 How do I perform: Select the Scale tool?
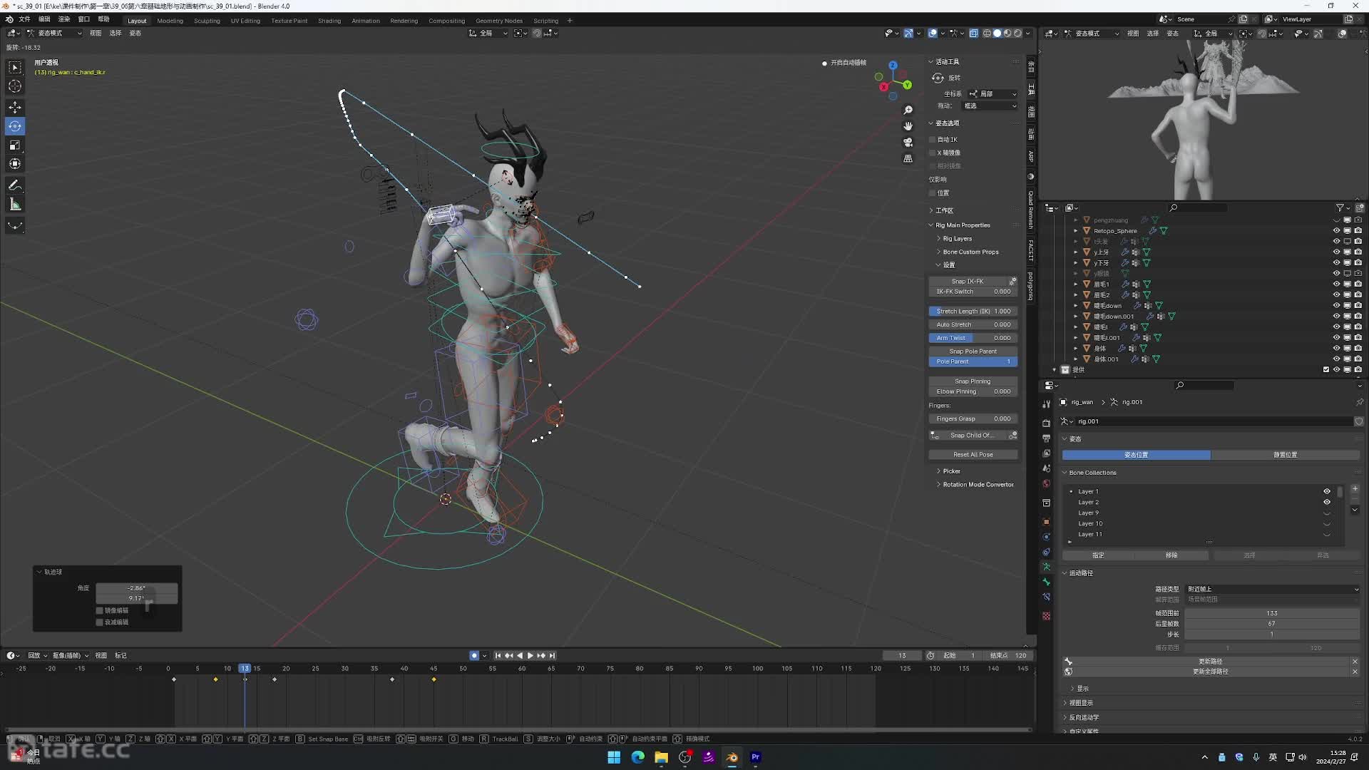tap(15, 145)
